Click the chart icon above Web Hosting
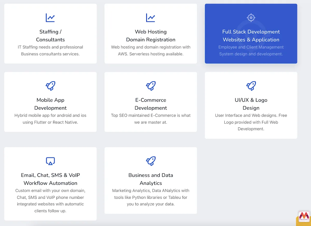311x226 pixels. point(151,18)
